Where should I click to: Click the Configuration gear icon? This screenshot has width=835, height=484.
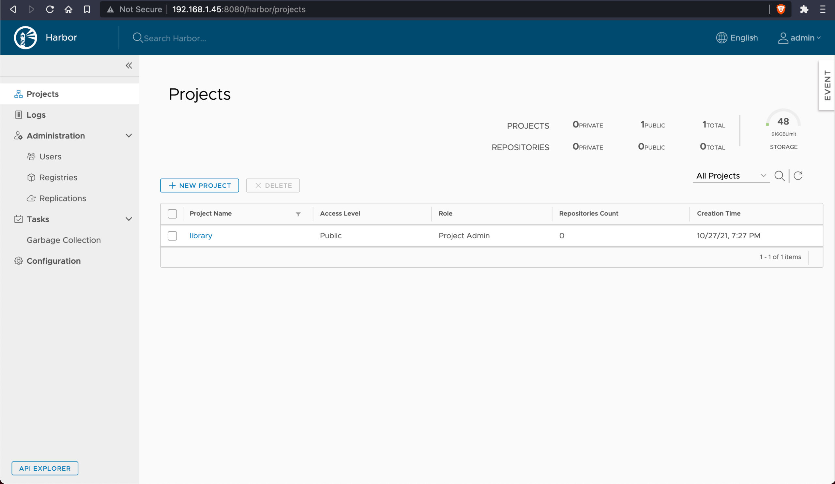tap(19, 261)
